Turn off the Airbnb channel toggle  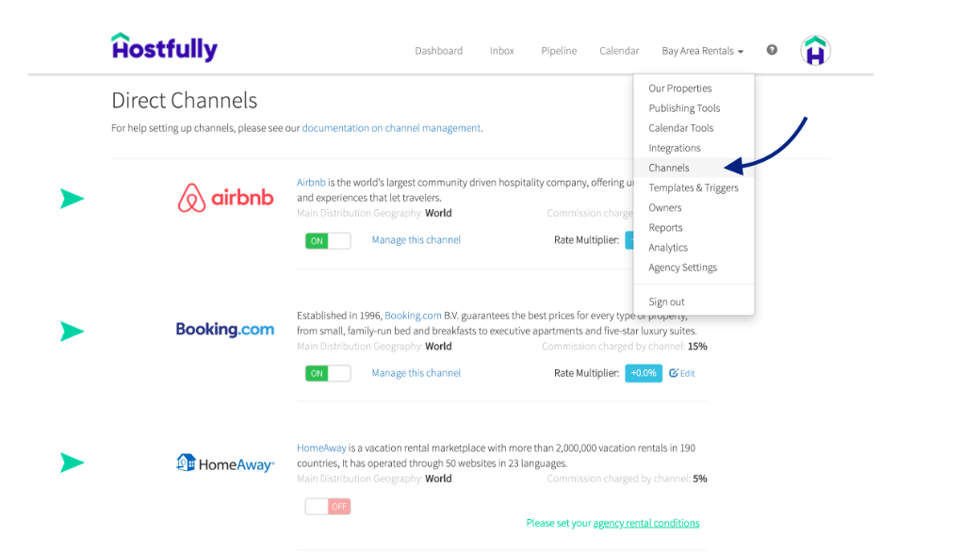(x=327, y=240)
